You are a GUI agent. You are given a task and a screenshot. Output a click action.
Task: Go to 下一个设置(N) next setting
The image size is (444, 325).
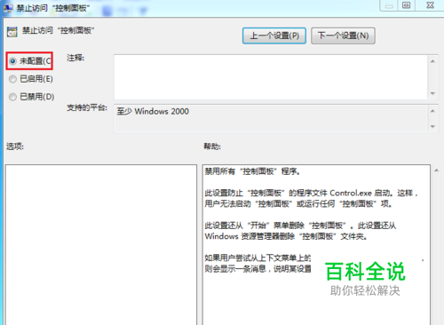(343, 36)
